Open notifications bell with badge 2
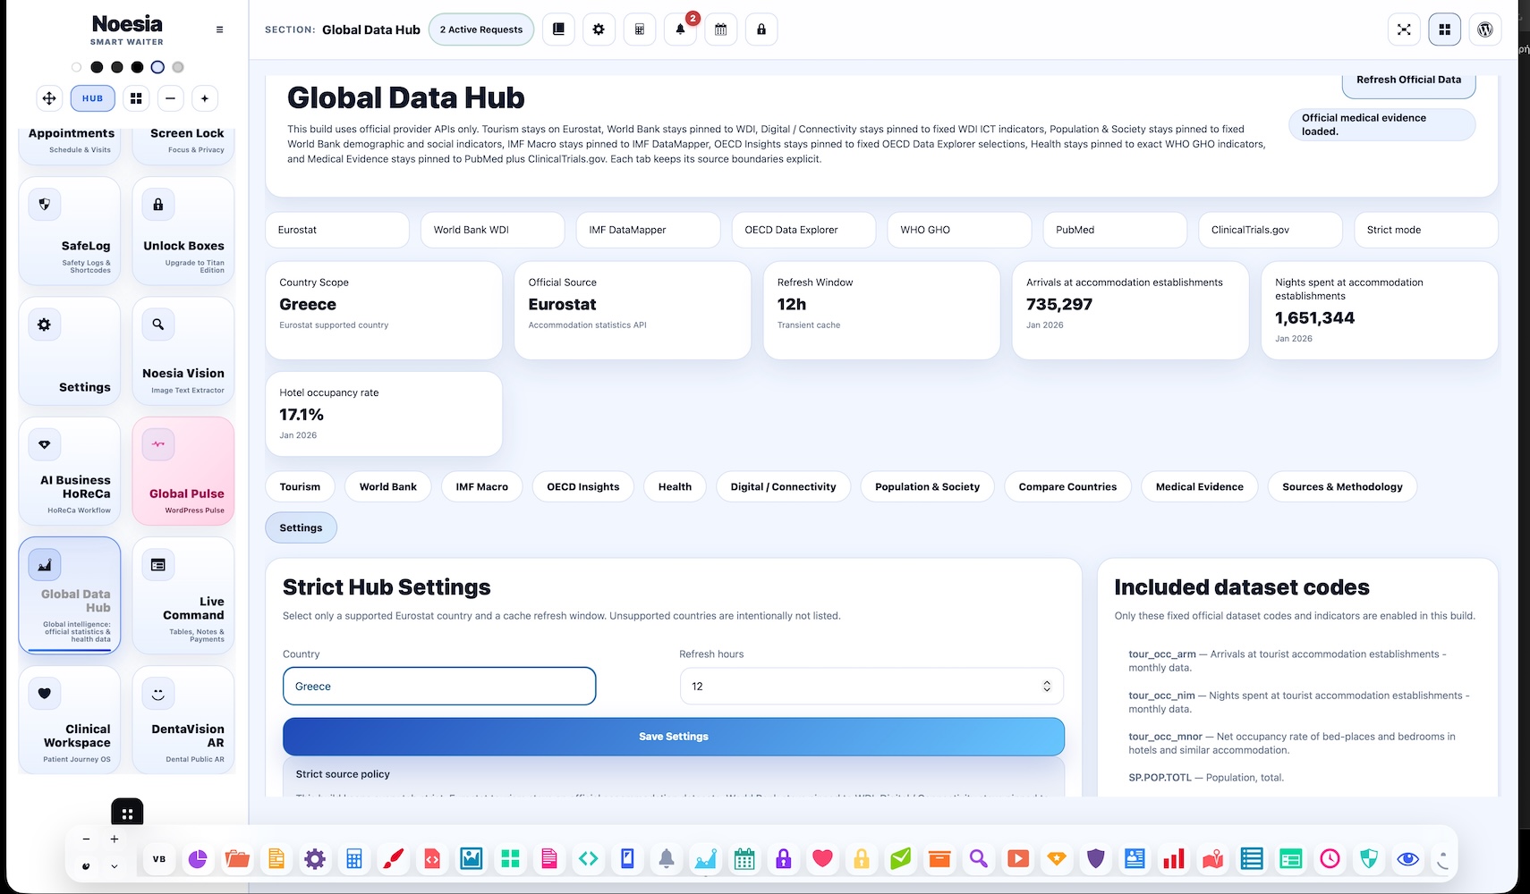This screenshot has height=894, width=1530. point(680,30)
